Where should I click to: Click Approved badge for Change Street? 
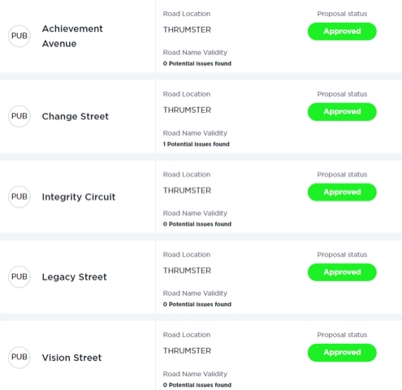342,112
